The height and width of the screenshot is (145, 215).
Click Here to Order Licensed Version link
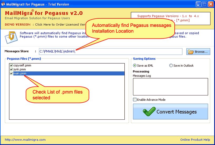(60, 25)
